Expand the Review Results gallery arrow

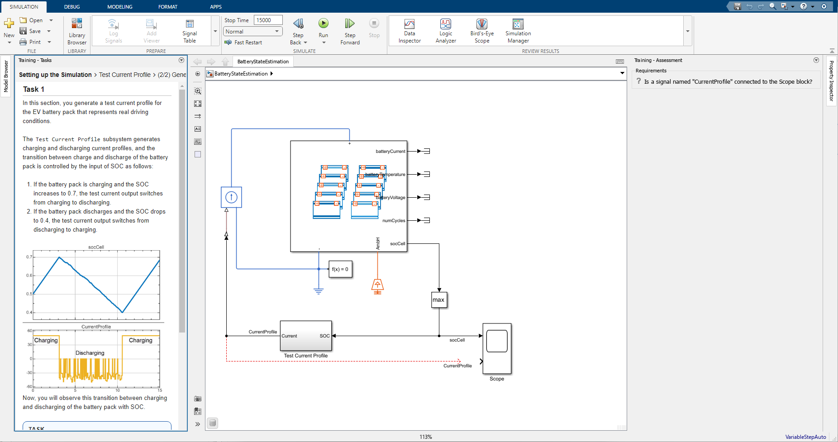click(x=687, y=31)
